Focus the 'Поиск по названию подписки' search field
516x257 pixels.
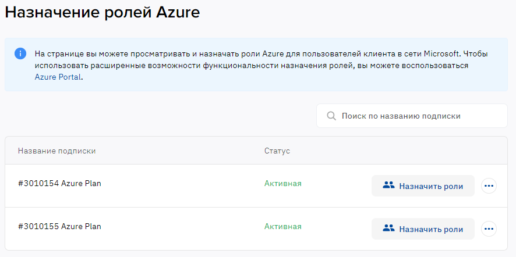tap(412, 116)
